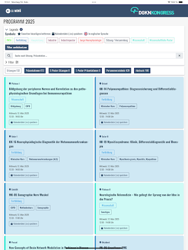Click the Solar I location pin
This screenshot has height=250, width=188.
click(x=10, y=136)
